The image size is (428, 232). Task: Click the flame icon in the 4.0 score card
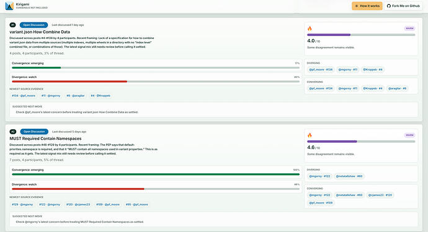[x=310, y=28]
